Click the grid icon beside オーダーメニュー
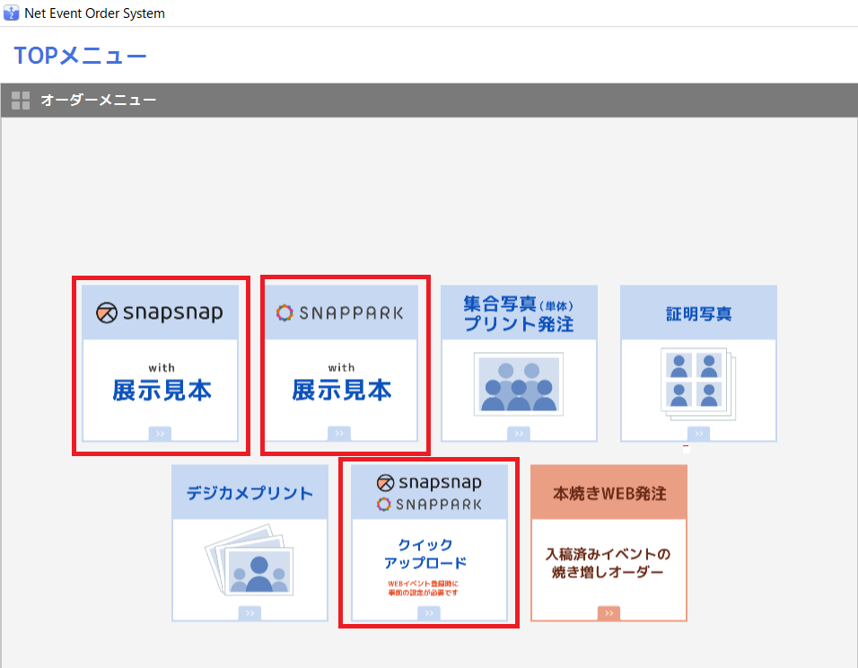 pyautogui.click(x=21, y=101)
